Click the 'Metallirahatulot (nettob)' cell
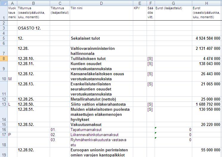222x157 pixels. (101, 99)
